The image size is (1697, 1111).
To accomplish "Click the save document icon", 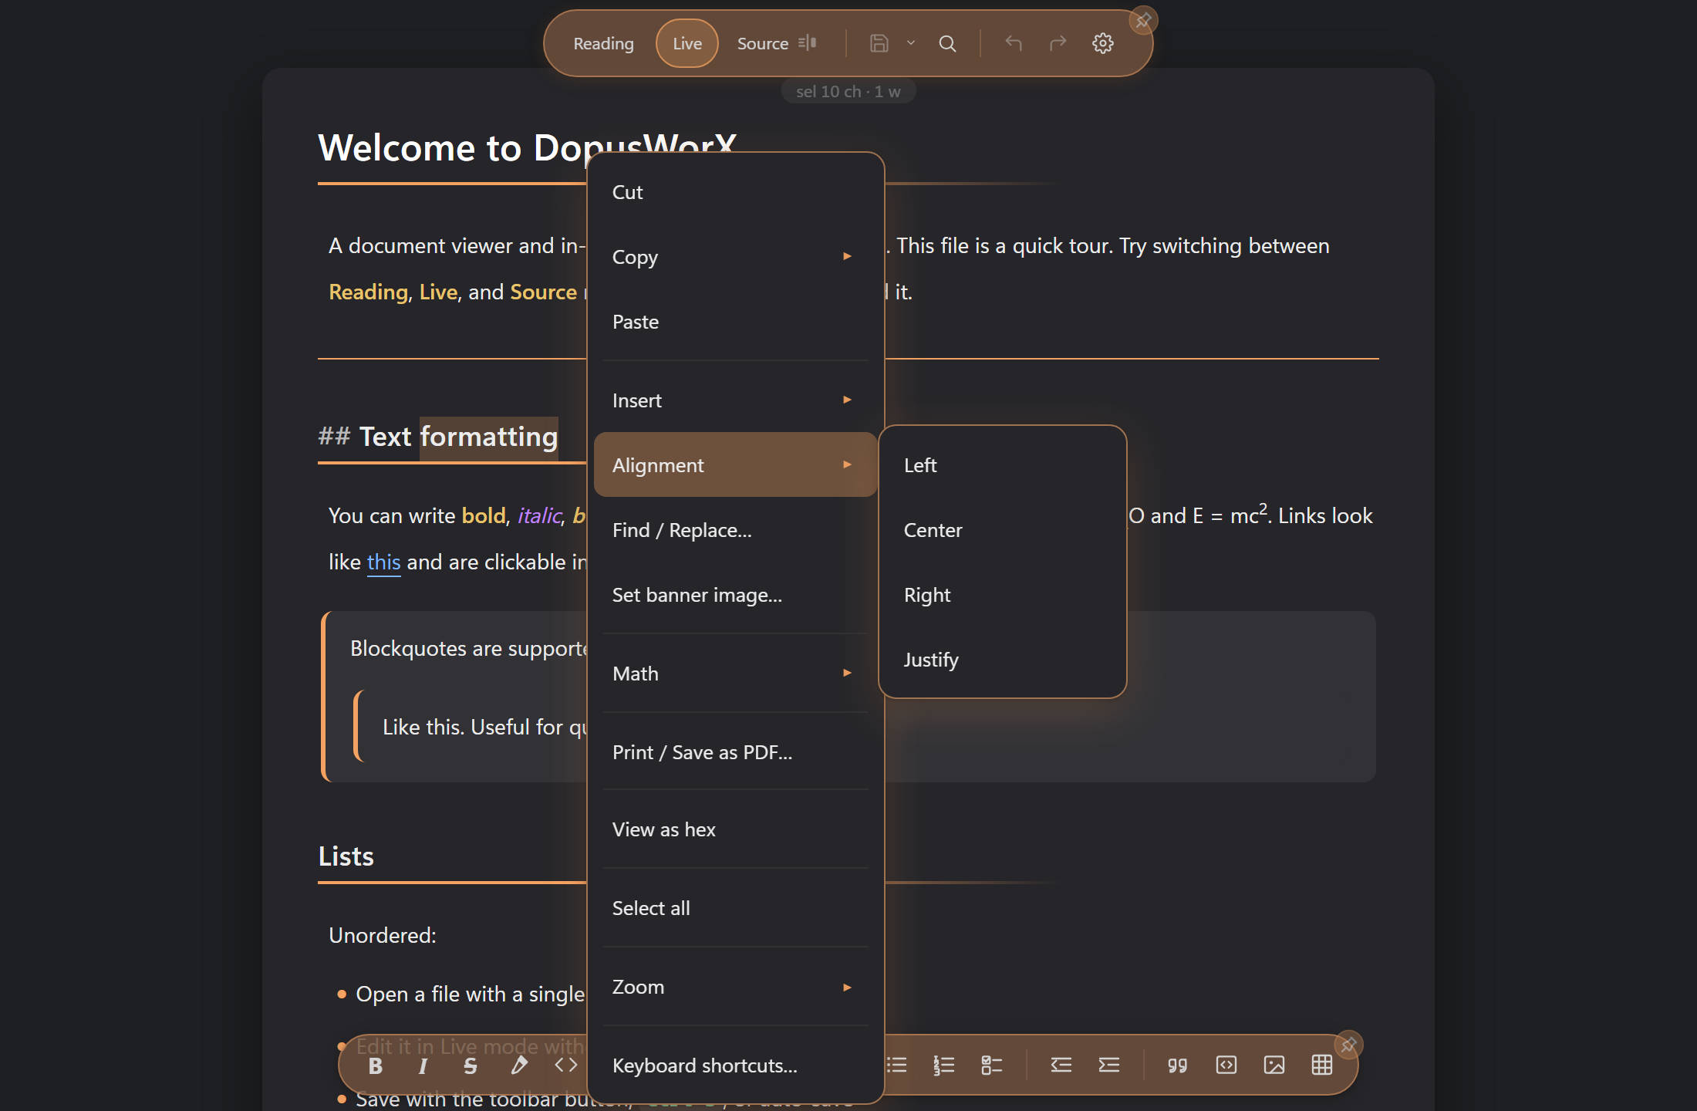I will click(879, 43).
